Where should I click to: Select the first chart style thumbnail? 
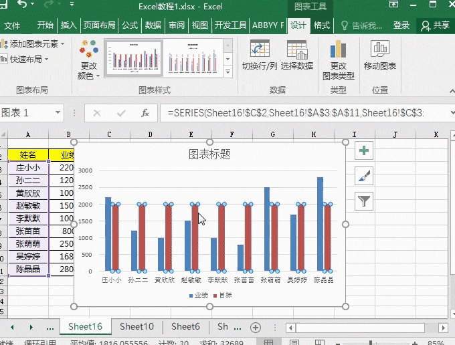tap(134, 58)
